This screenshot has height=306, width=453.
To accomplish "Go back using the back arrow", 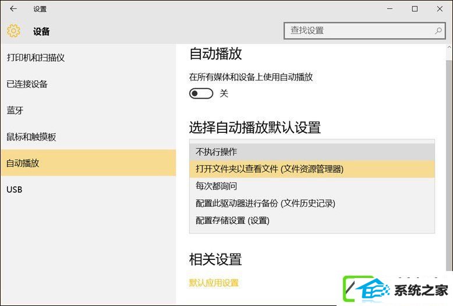I will (13, 9).
